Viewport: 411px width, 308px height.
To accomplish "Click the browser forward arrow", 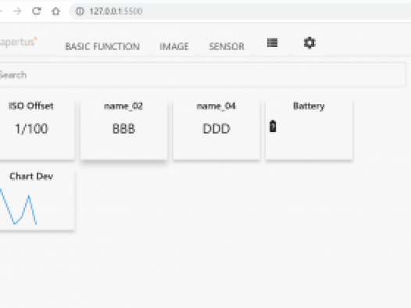I will pyautogui.click(x=17, y=11).
